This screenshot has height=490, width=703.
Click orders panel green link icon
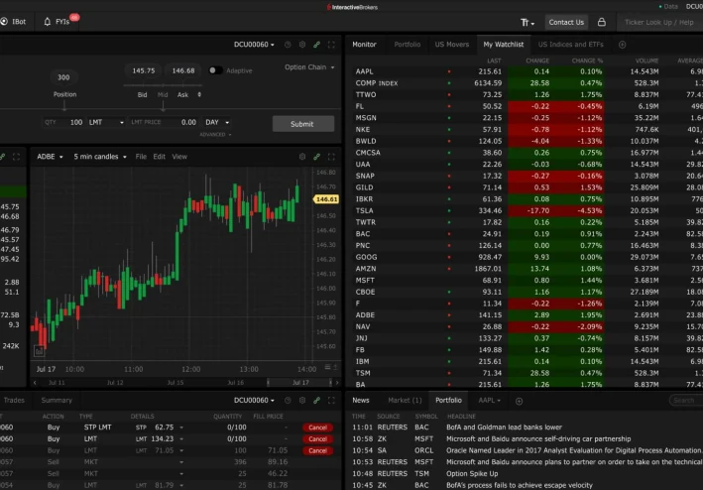click(316, 401)
